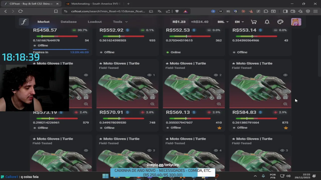Viewport: 321px width, 180px height.
Task: Click the float bar under R$584.83
Action: coord(256,118)
